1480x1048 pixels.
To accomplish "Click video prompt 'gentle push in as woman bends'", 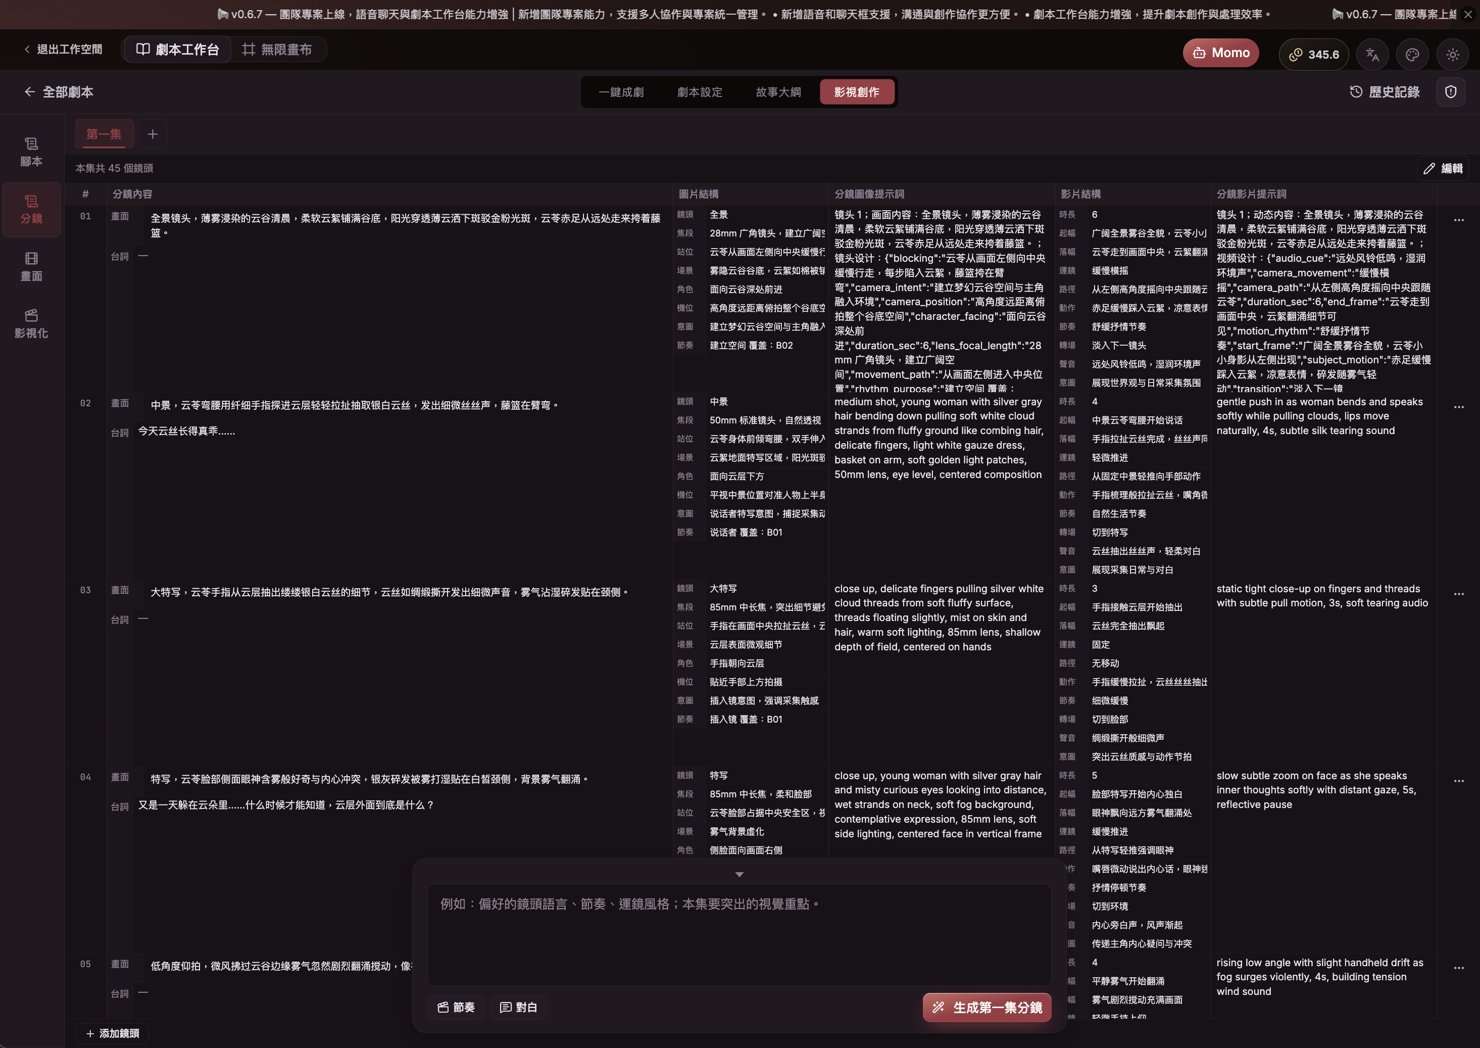I will 1319,416.
